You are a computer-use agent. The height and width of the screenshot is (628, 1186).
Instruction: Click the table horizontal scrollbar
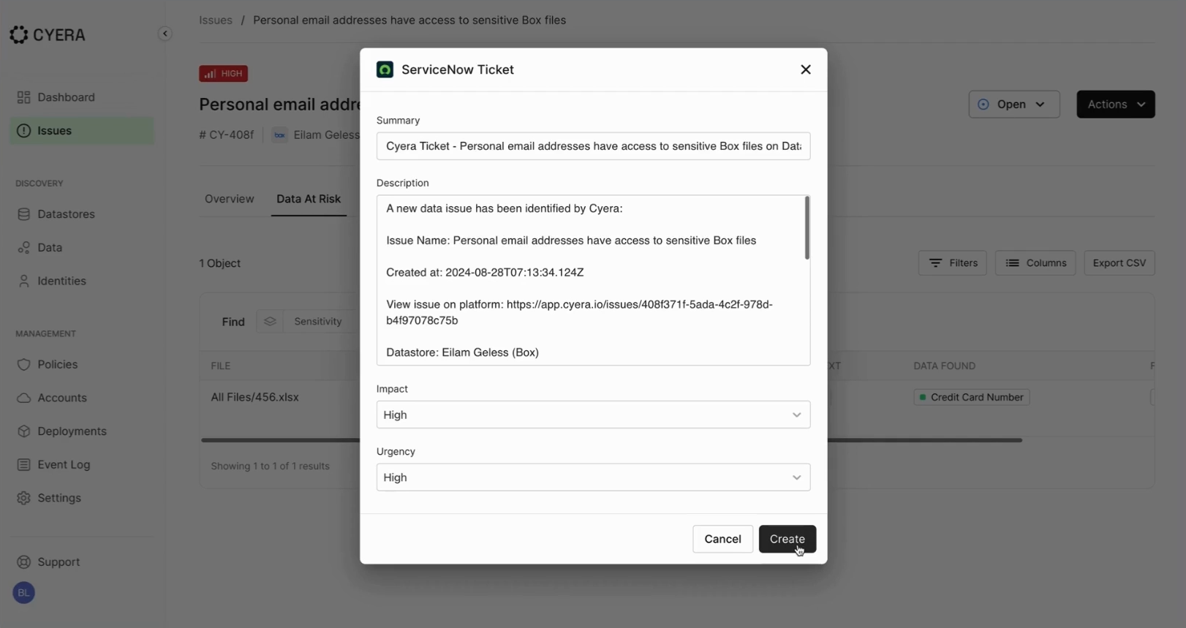pyautogui.click(x=611, y=440)
